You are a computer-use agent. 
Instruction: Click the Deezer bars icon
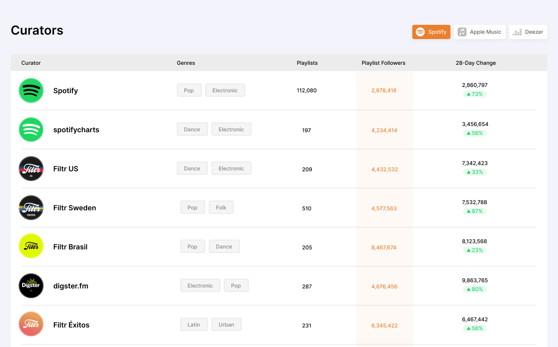517,32
